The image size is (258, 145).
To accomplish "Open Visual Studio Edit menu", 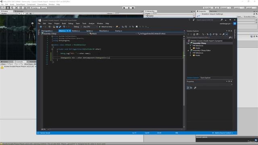I will point(44,23).
